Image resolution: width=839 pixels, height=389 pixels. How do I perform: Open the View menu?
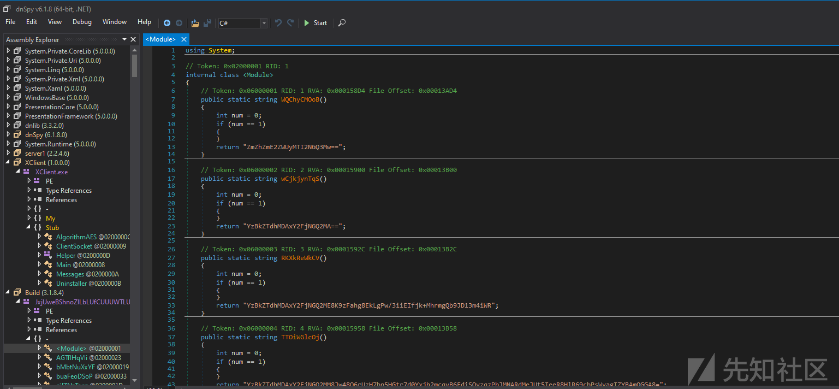(x=55, y=22)
